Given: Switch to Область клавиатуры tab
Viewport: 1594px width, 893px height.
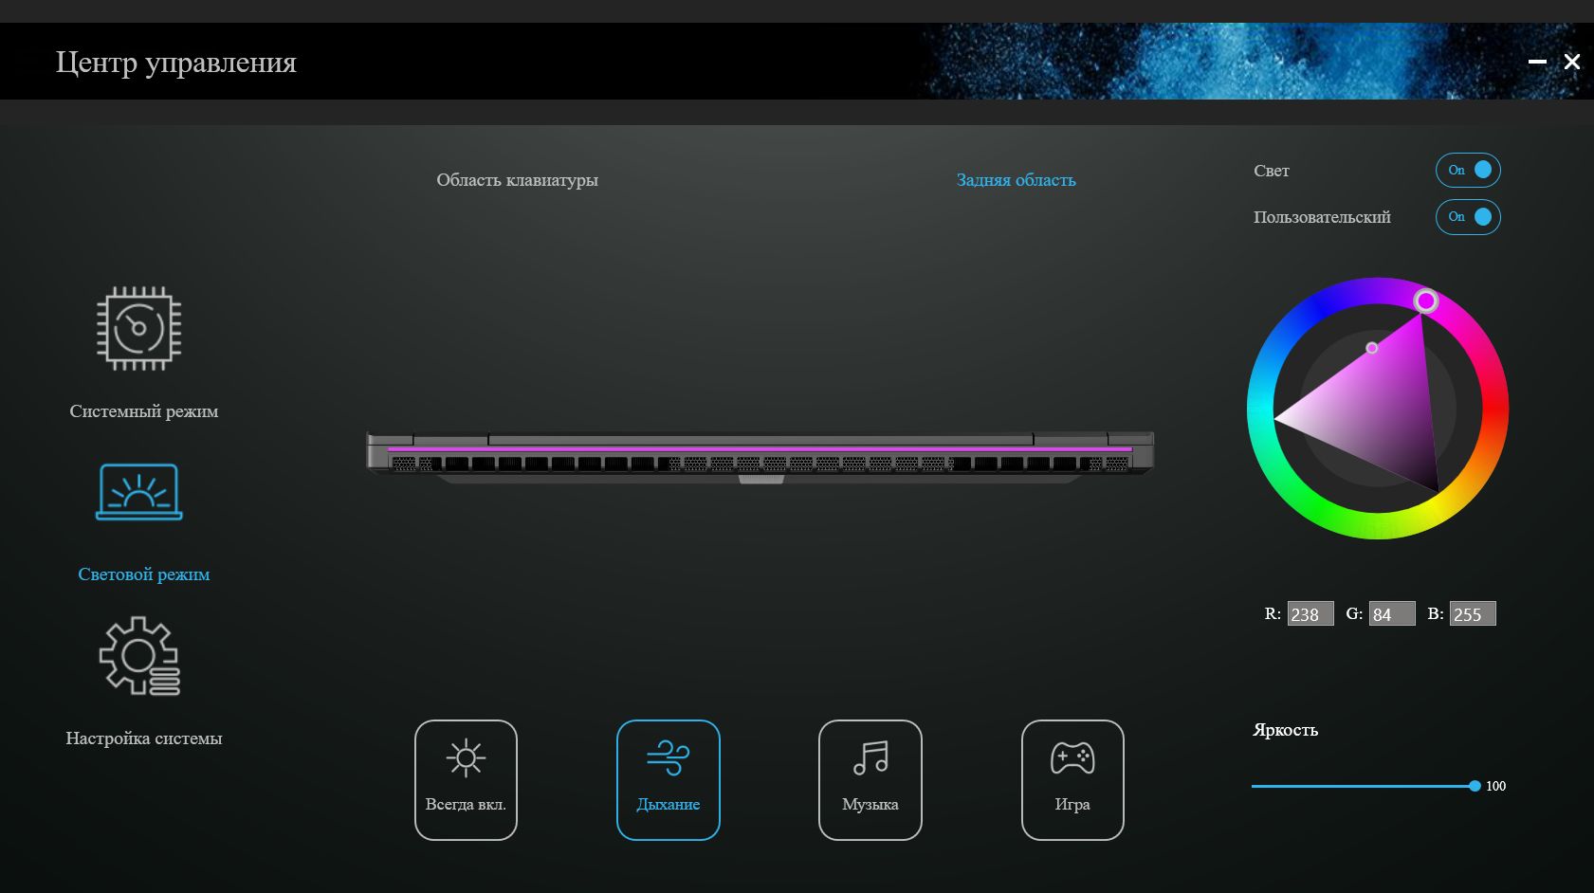Looking at the screenshot, I should (517, 180).
